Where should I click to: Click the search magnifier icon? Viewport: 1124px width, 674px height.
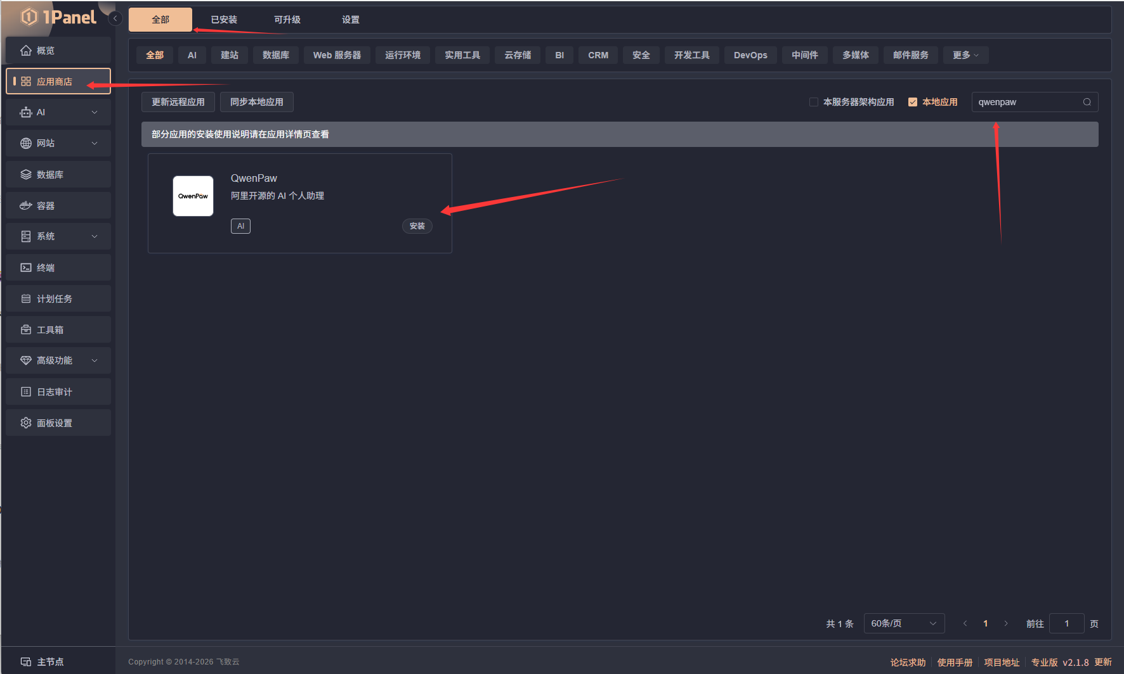pyautogui.click(x=1087, y=102)
